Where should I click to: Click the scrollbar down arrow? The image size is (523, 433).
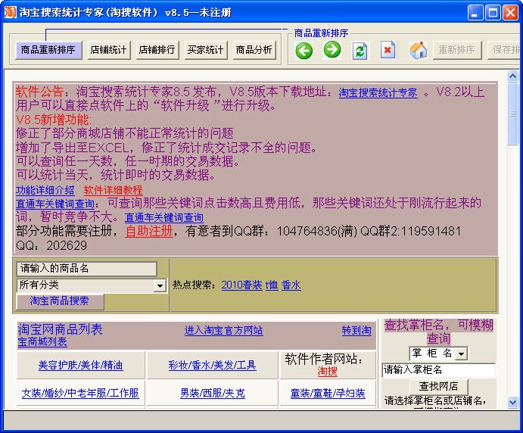[x=512, y=402]
